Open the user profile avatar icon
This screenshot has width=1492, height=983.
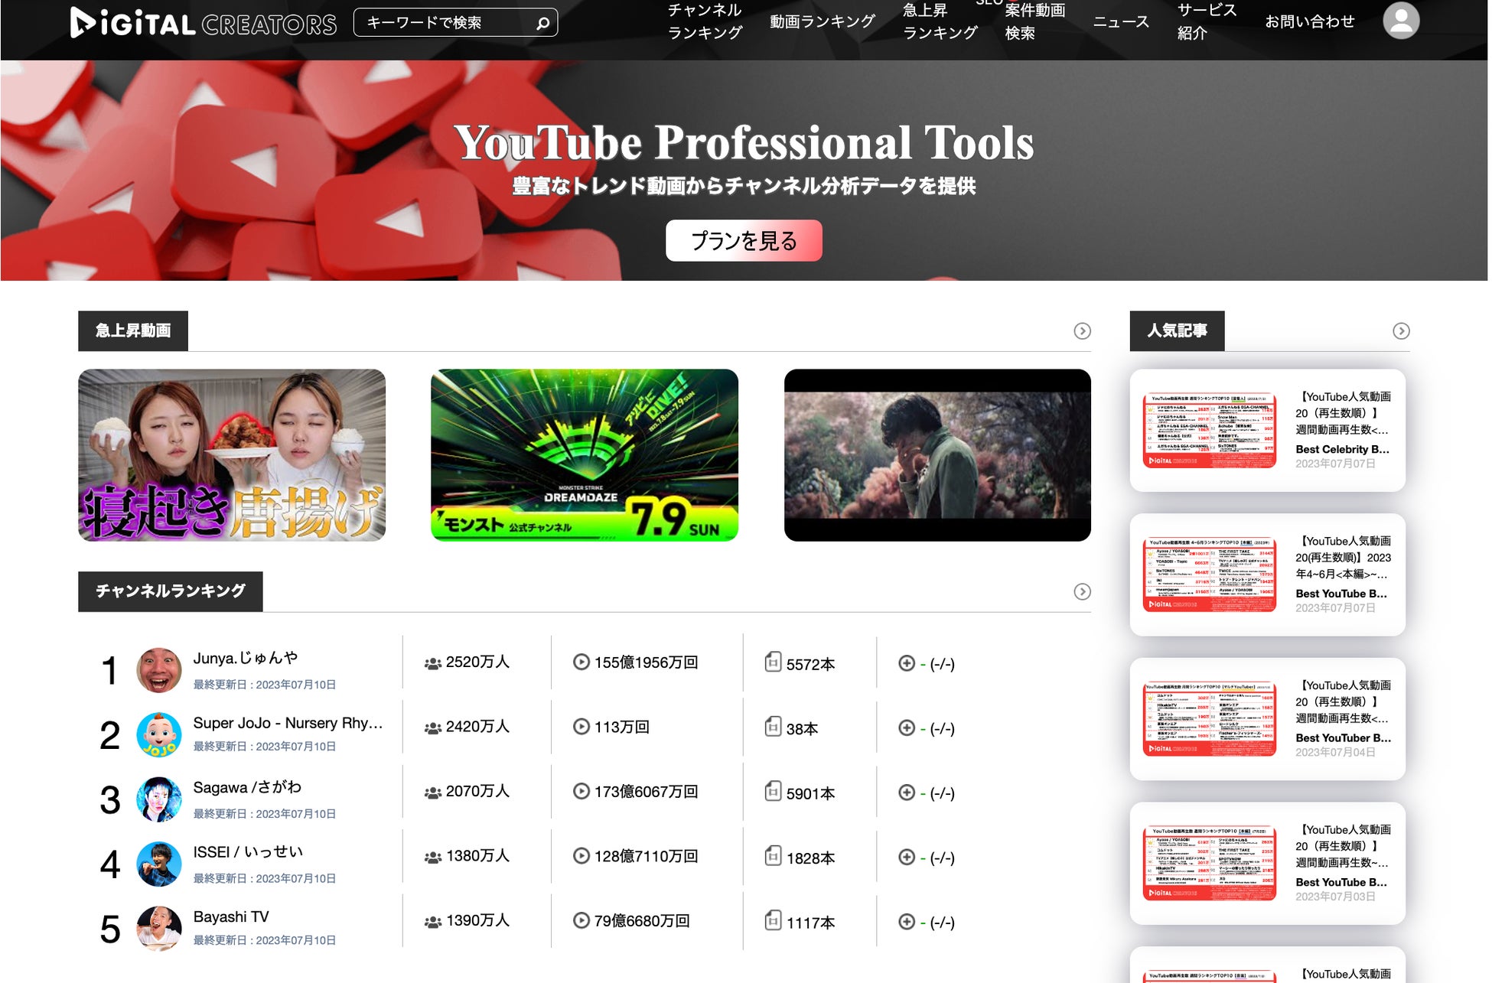1400,21
